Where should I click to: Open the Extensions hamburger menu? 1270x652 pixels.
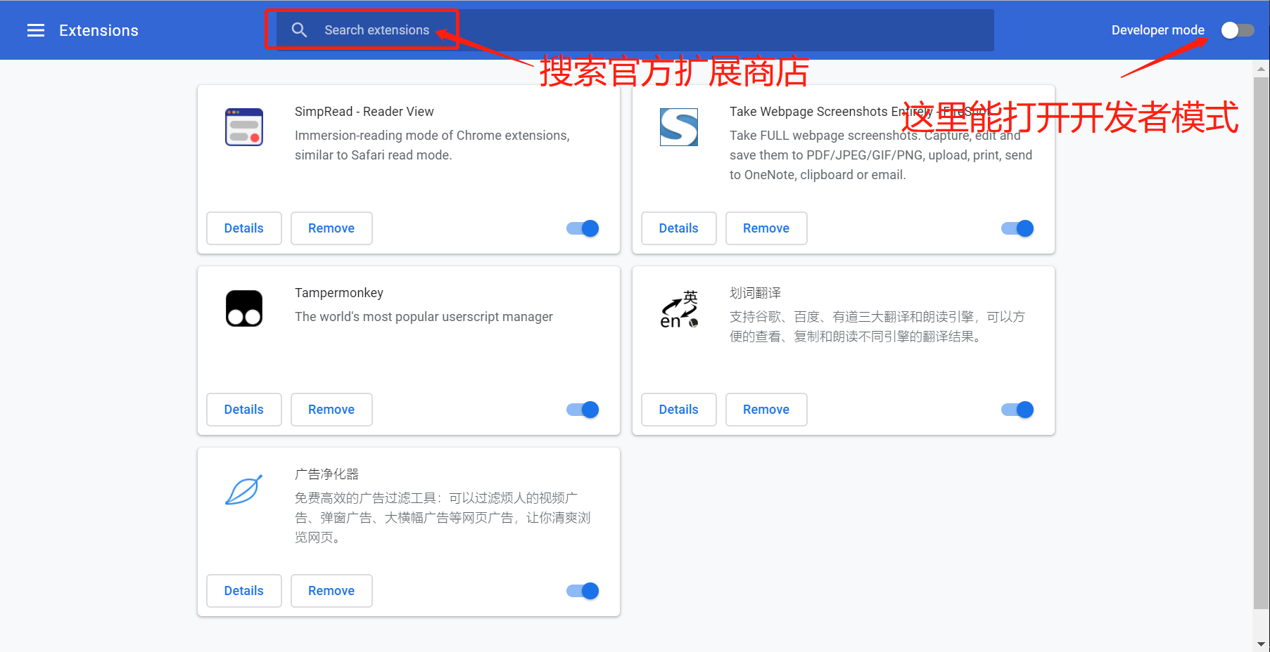(x=36, y=30)
